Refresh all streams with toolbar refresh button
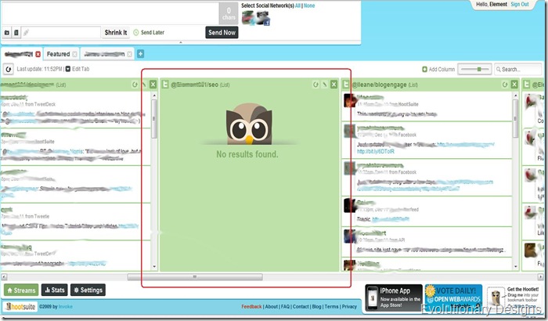This screenshot has height=321, width=548. (x=8, y=69)
